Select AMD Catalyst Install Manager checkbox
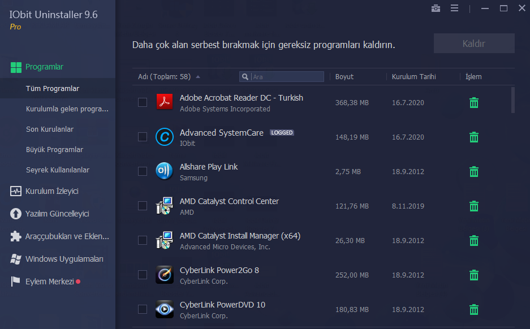The width and height of the screenshot is (530, 329). [143, 240]
